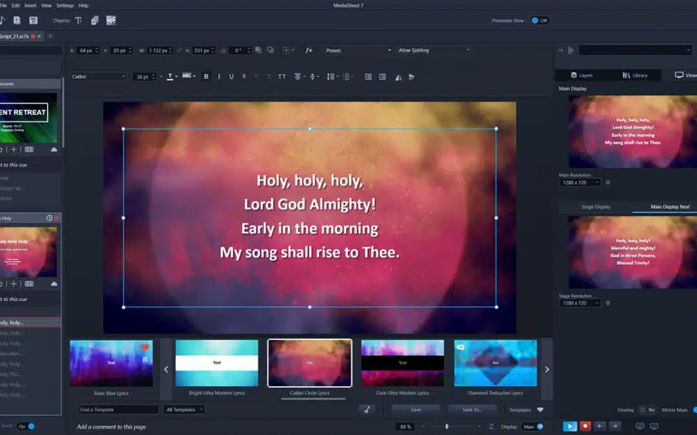Click the underline formatting icon
The image size is (697, 435).
pyautogui.click(x=231, y=76)
